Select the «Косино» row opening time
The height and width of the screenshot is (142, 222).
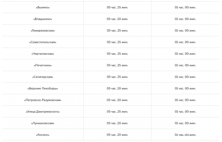point(117,135)
